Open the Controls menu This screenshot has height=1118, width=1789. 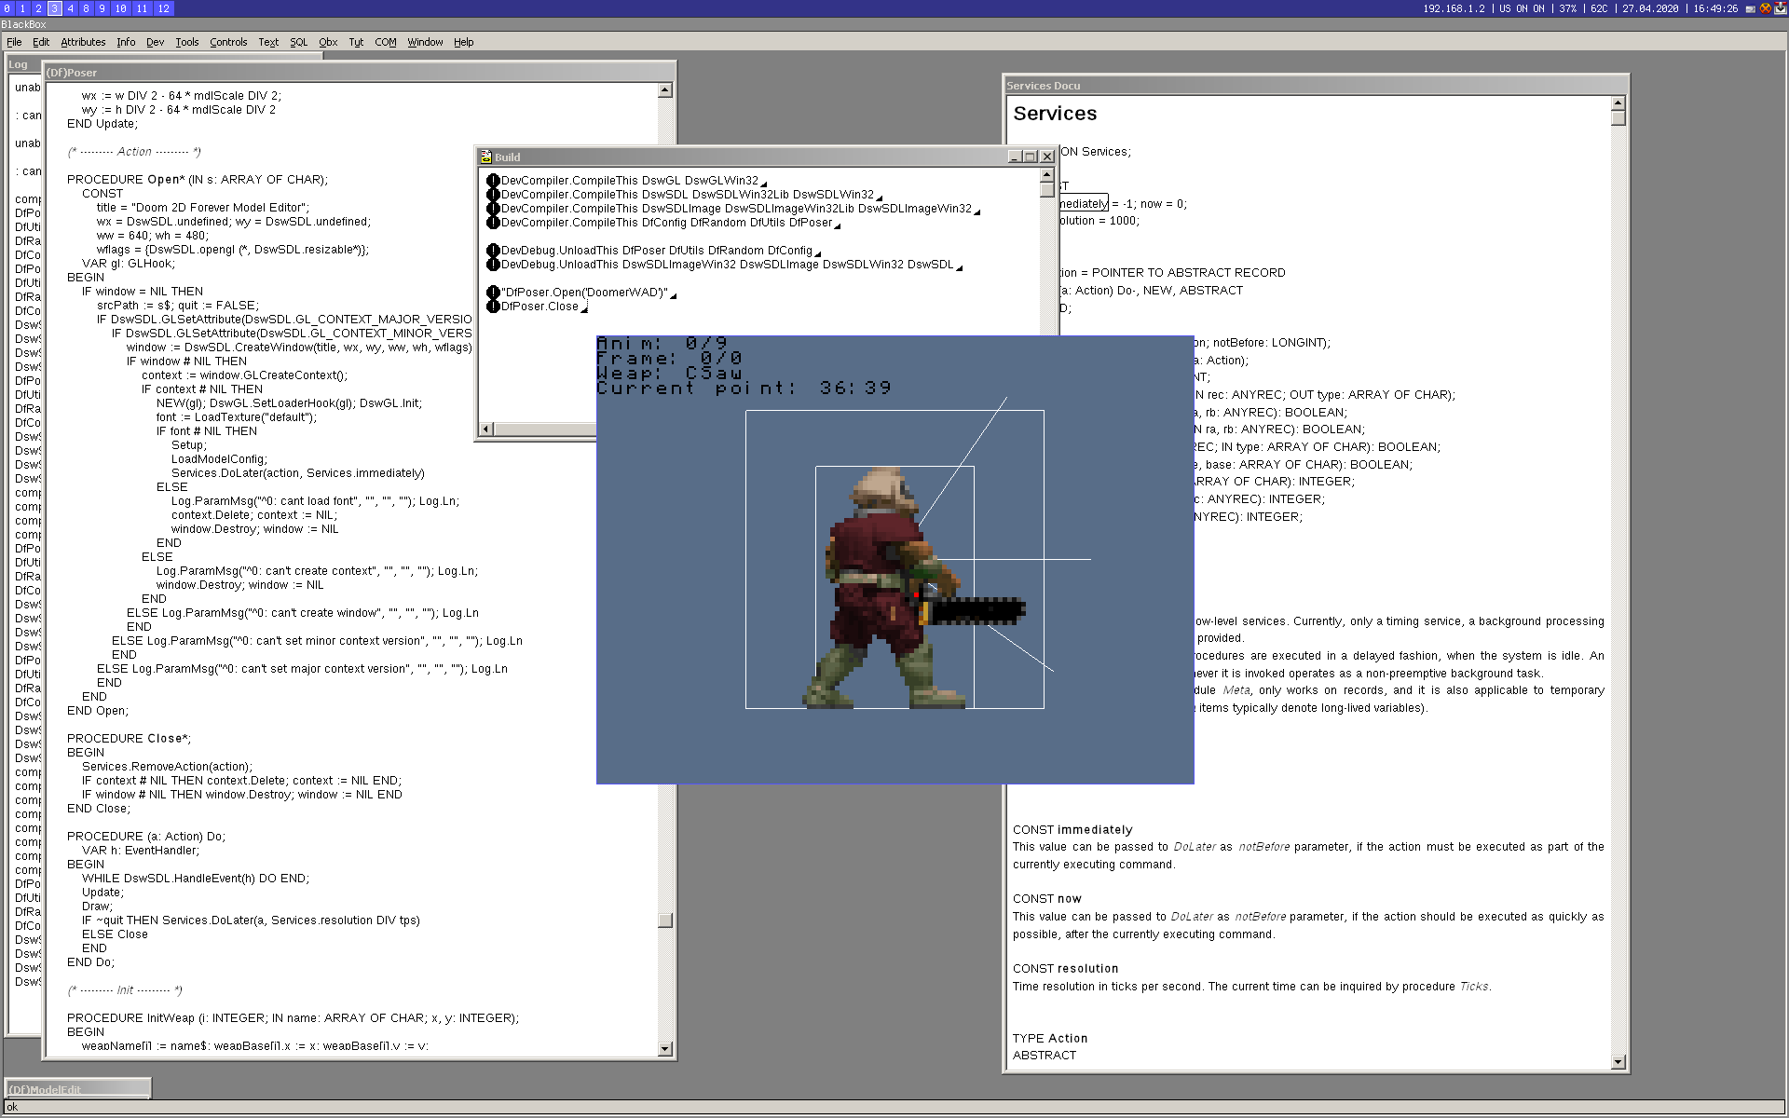(228, 42)
